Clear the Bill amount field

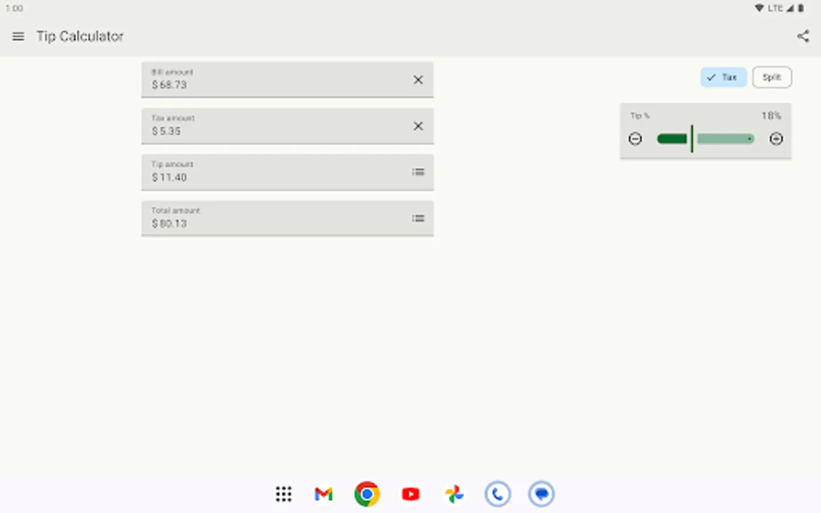418,80
